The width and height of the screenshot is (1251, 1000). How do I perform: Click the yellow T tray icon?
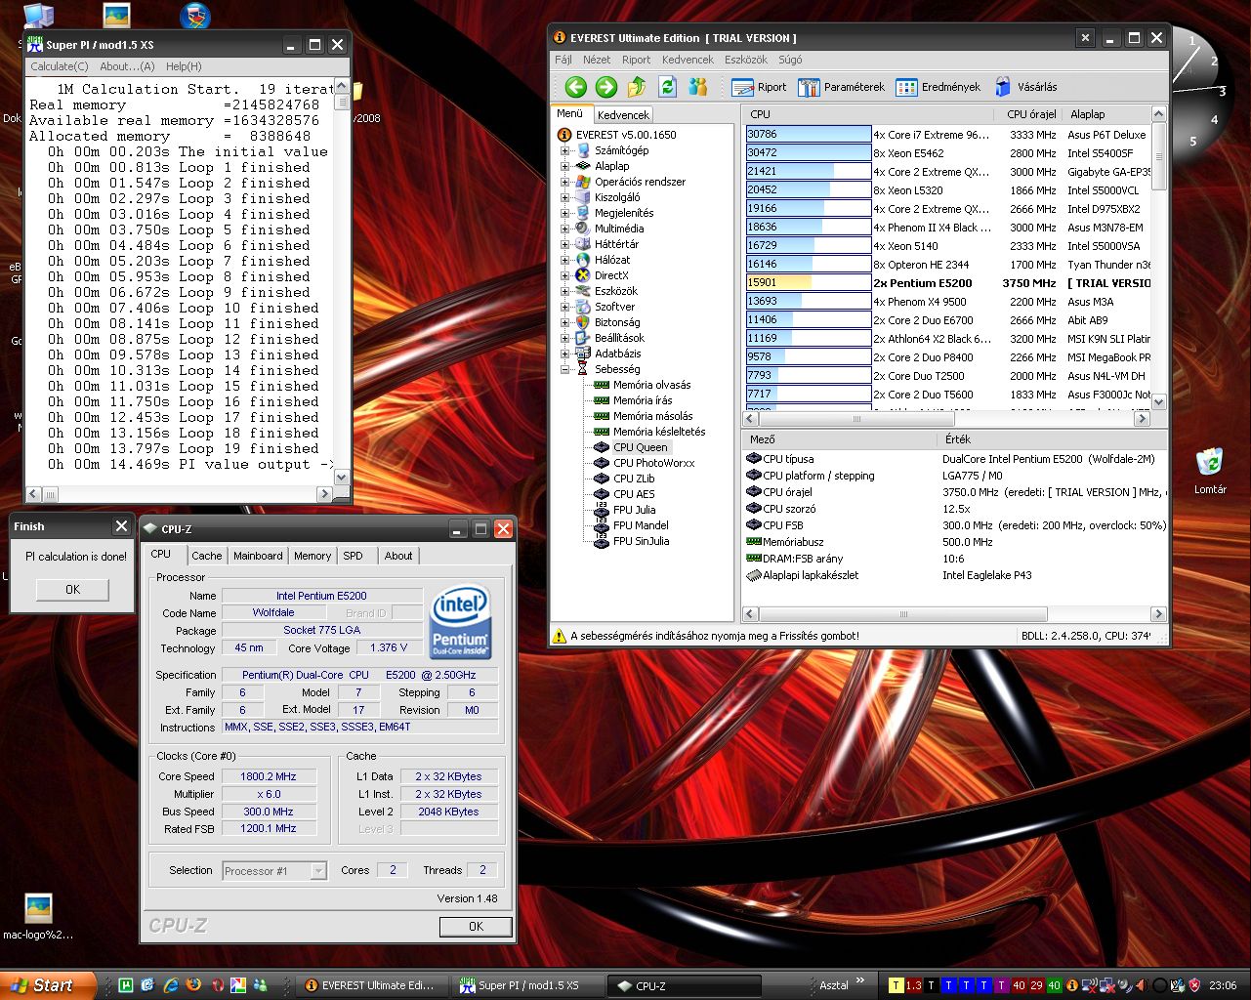tap(897, 985)
